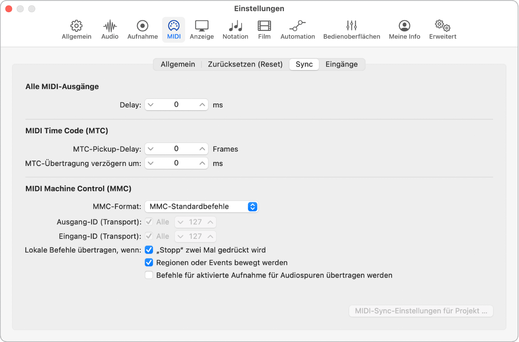Screen dimensions: 519x342
Task: Click MIDI-Sync-Einstellungen für Projekt button
Action: pyautogui.click(x=421, y=311)
